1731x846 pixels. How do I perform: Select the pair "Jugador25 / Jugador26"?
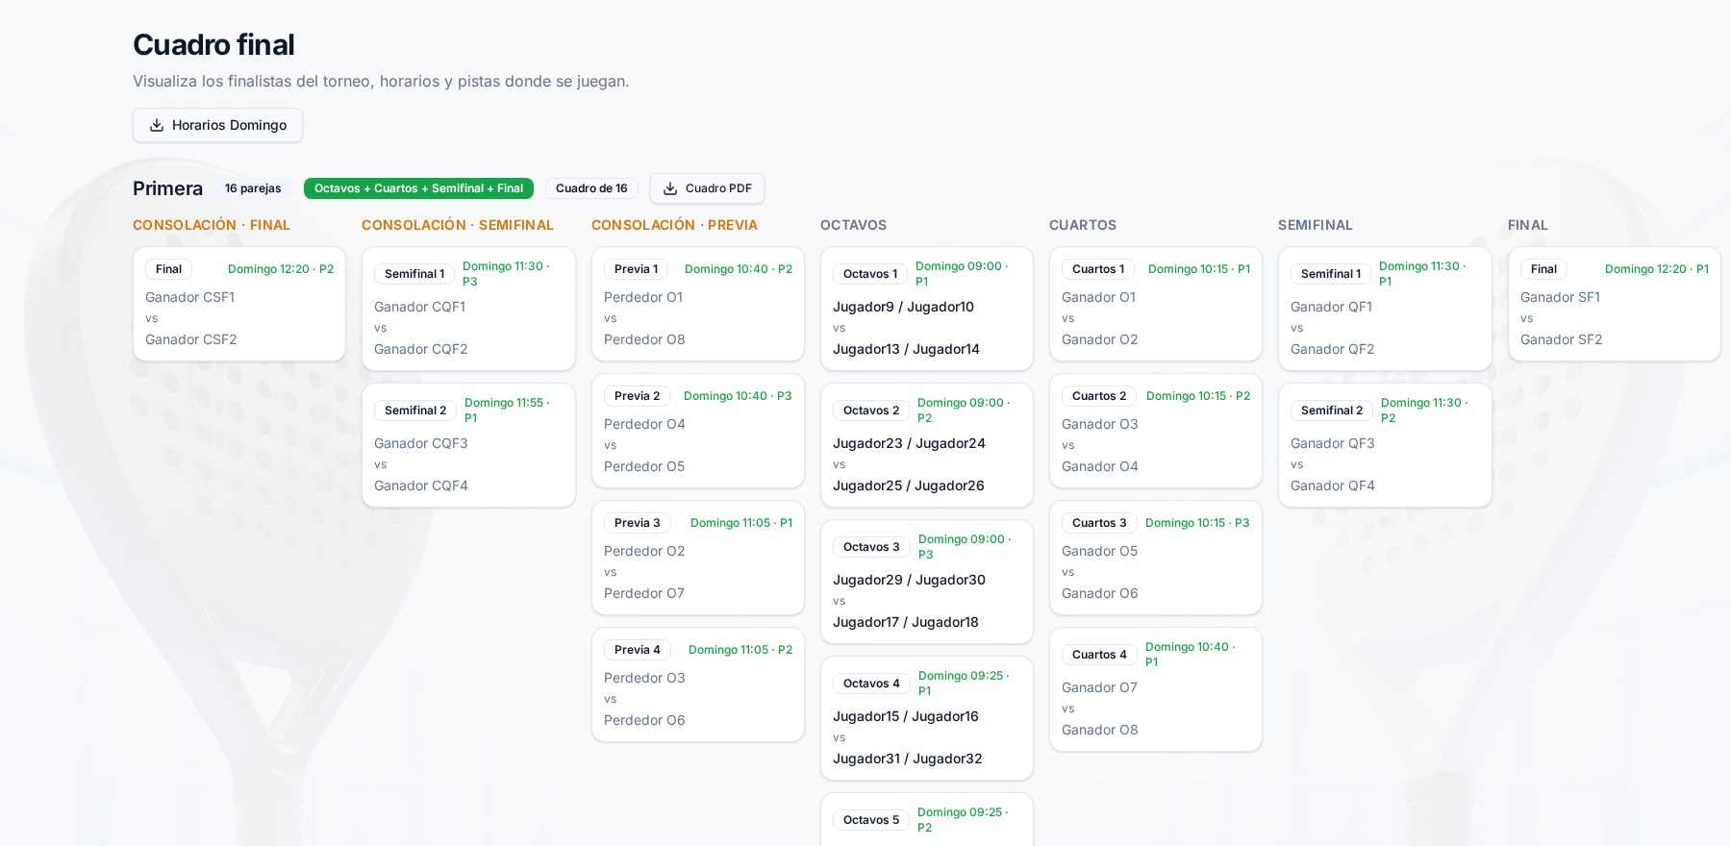pyautogui.click(x=909, y=485)
